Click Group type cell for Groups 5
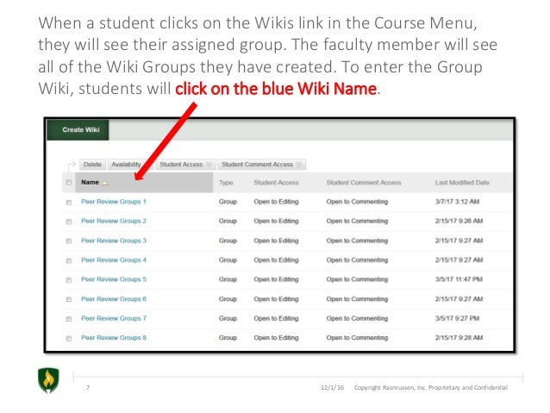This screenshot has height=413, width=550. [228, 279]
